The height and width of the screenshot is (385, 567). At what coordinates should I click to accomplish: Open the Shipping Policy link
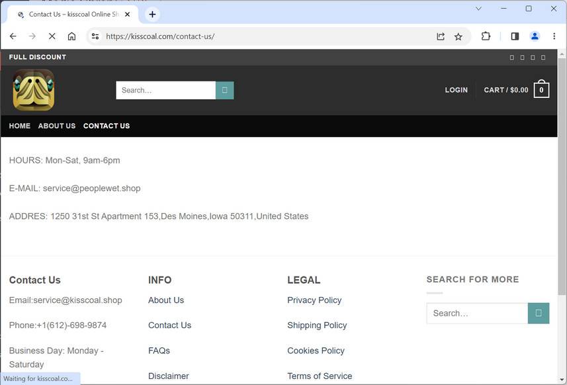tap(317, 325)
